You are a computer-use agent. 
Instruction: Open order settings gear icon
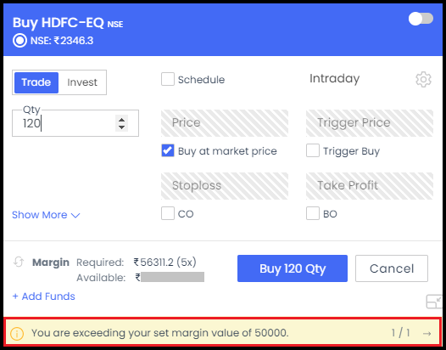click(423, 79)
